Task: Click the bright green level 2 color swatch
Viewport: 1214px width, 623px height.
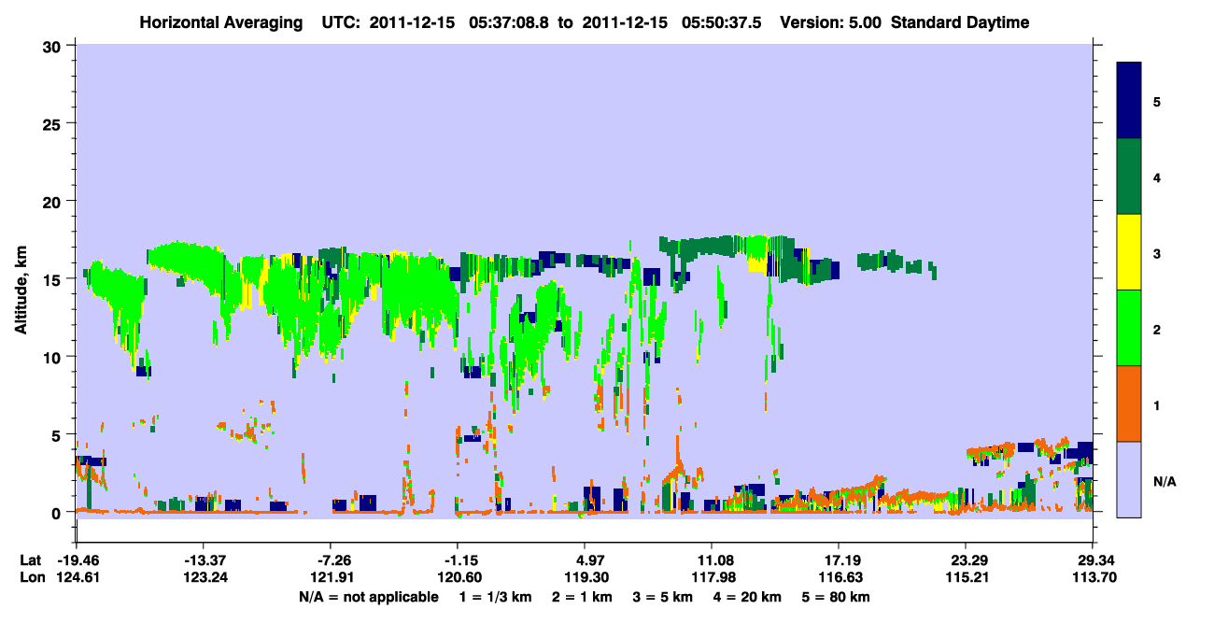Action: point(1129,328)
